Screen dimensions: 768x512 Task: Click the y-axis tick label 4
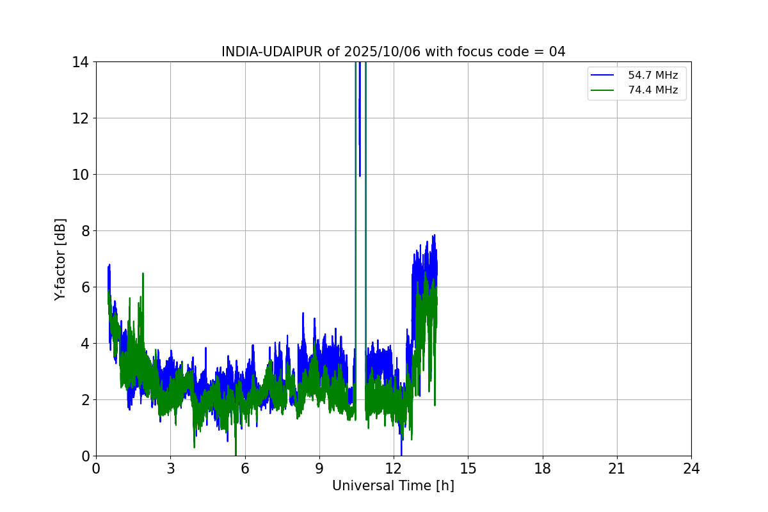coord(84,344)
